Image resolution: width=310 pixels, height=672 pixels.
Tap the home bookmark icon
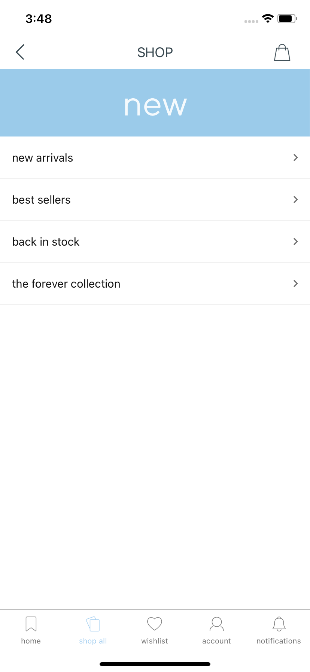click(x=31, y=624)
